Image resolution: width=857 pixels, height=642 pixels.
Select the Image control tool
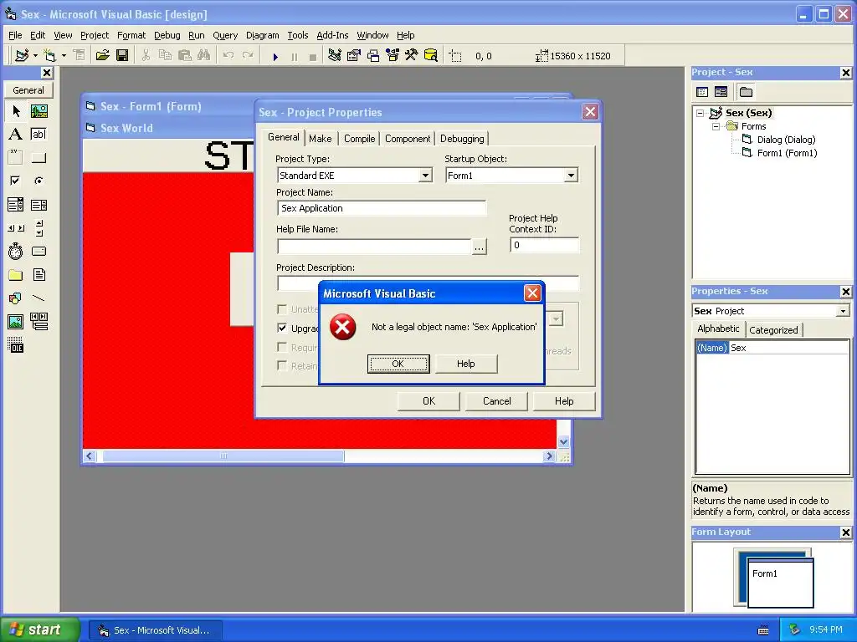16,322
